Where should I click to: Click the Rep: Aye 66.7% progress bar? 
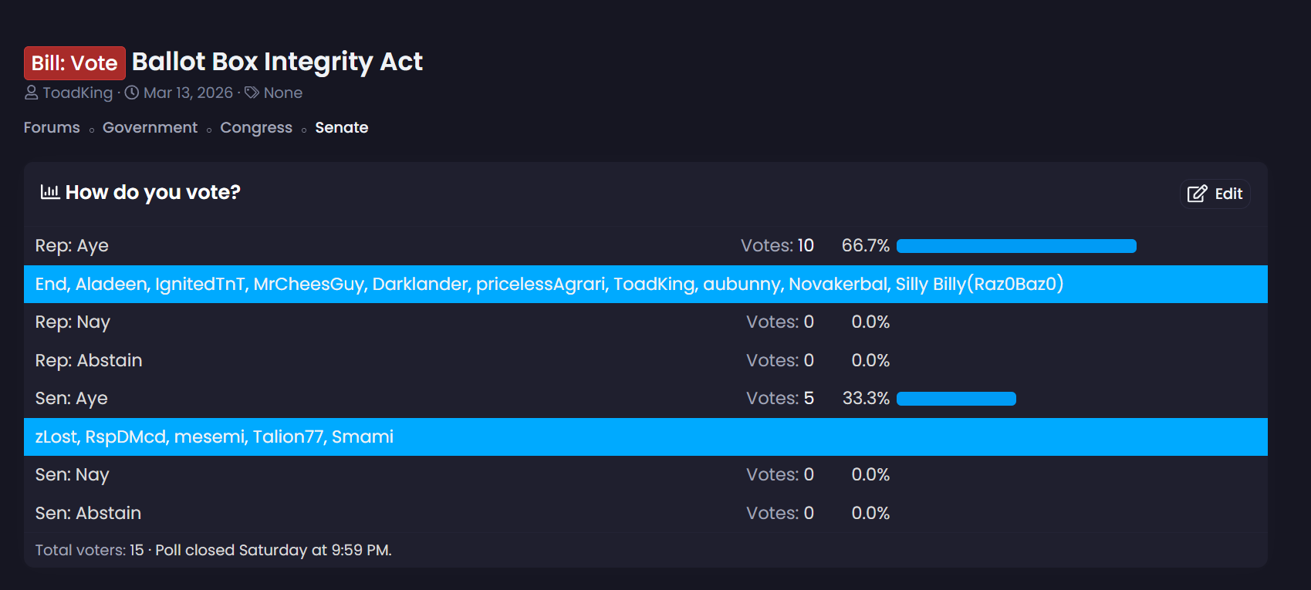pyautogui.click(x=1015, y=246)
